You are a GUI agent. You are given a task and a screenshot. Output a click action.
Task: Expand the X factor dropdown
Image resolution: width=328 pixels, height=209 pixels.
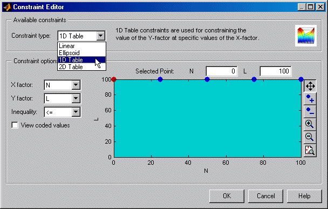coord(76,85)
